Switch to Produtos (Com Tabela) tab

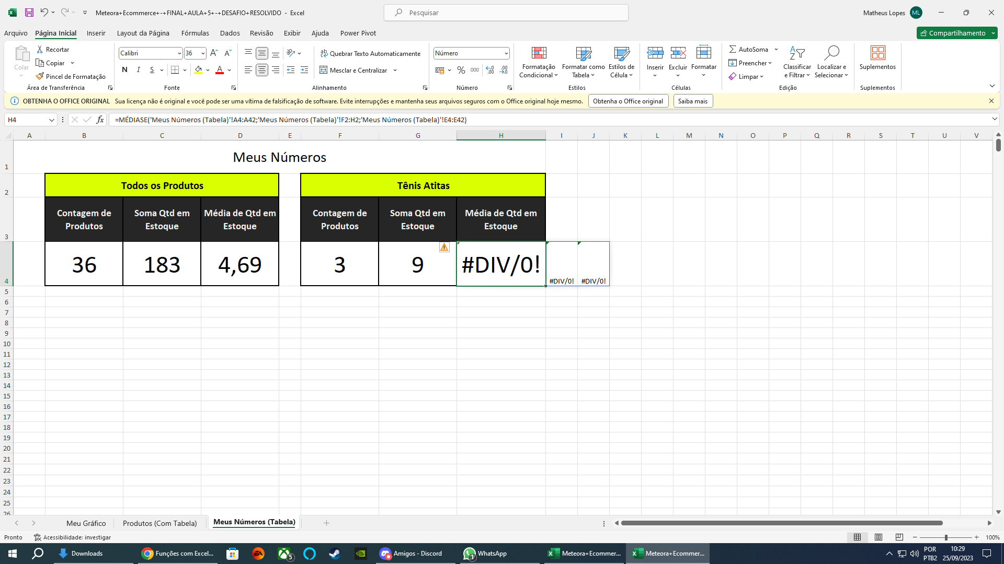159,522
